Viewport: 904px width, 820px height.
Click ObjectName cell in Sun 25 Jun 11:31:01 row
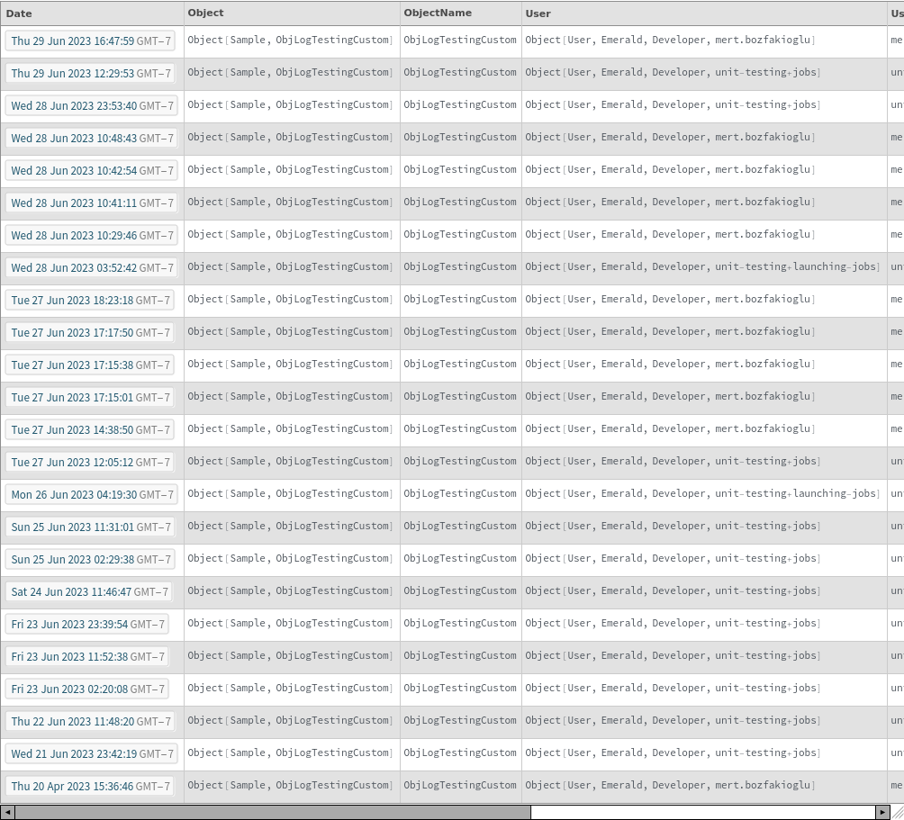460,527
